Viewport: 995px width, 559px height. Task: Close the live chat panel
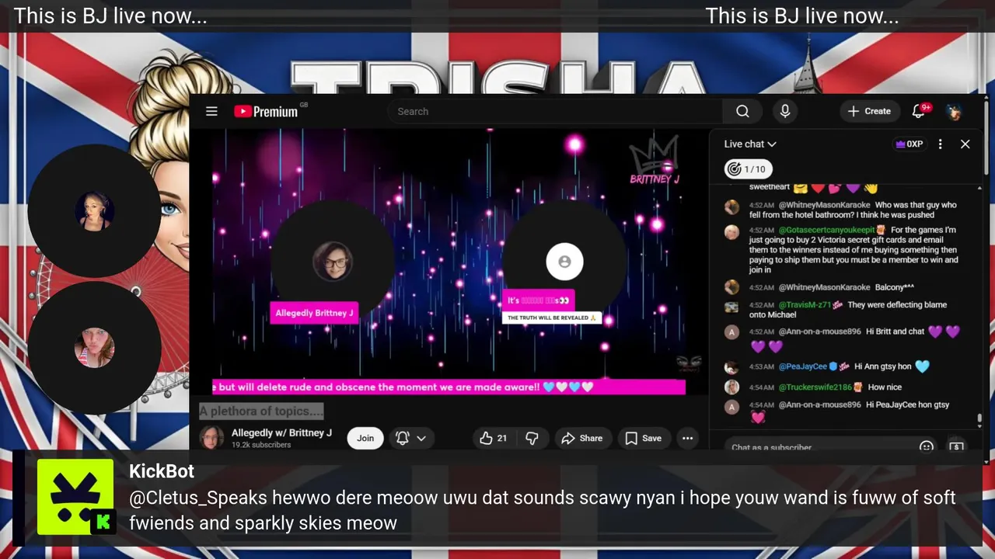(965, 144)
